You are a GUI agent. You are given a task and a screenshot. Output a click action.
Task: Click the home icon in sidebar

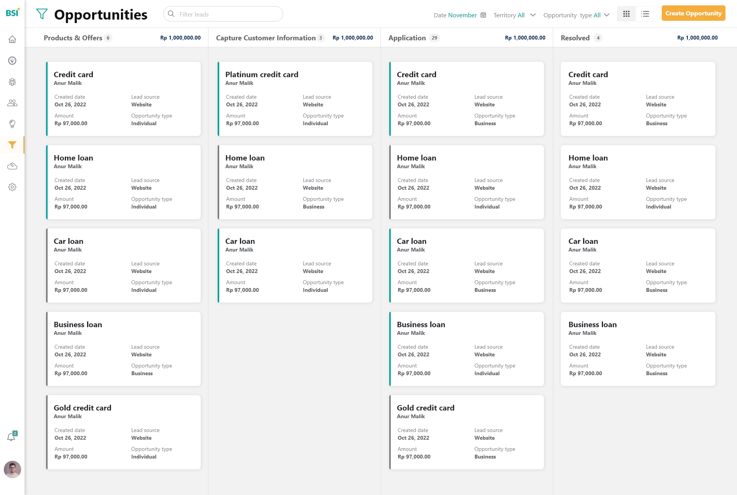[12, 40]
